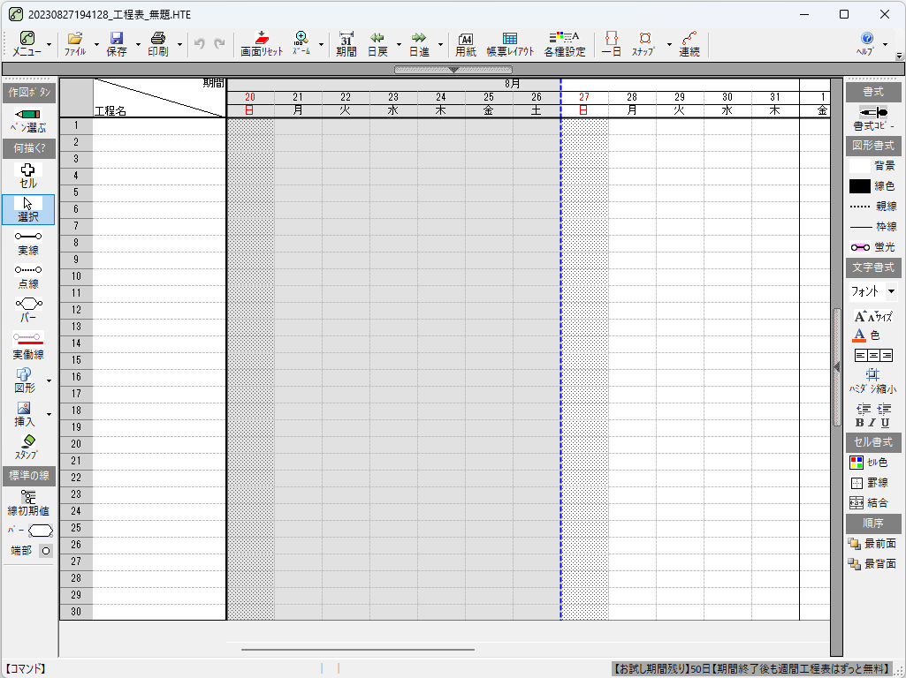This screenshot has height=678, width=906.
Task: Save the chart with 保存 icon
Action: click(116, 44)
